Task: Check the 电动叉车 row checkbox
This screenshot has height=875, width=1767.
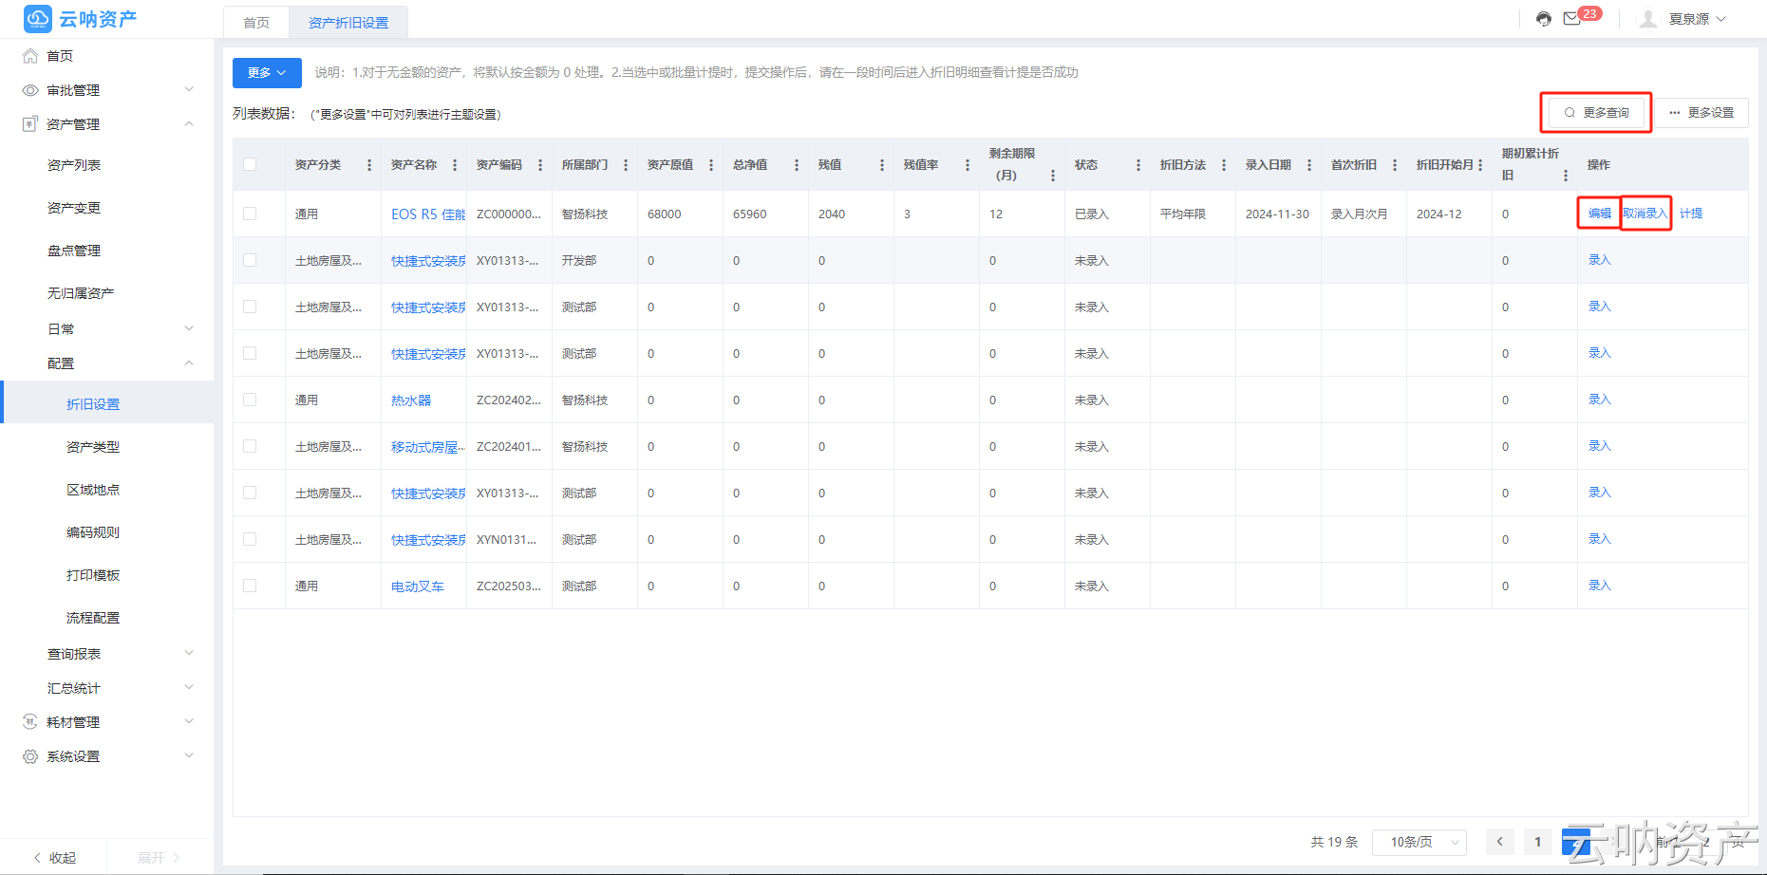Action: pos(250,586)
